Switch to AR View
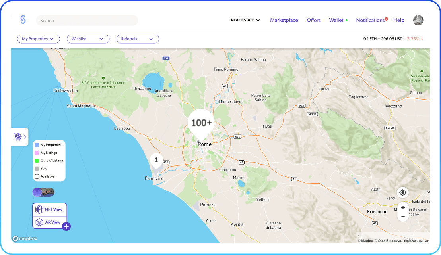Image resolution: width=441 pixels, height=255 pixels. (50, 222)
